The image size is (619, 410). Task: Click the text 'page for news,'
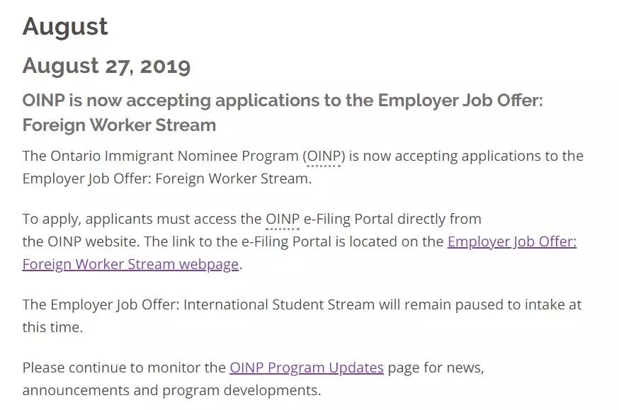436,368
